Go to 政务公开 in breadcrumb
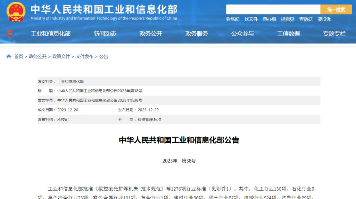 (38, 56)
